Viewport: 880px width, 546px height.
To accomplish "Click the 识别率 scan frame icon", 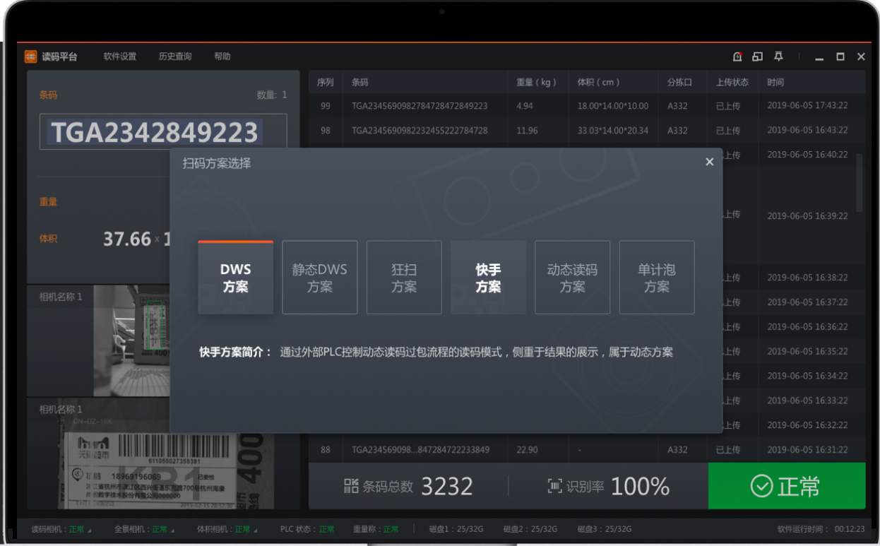I will pos(555,486).
